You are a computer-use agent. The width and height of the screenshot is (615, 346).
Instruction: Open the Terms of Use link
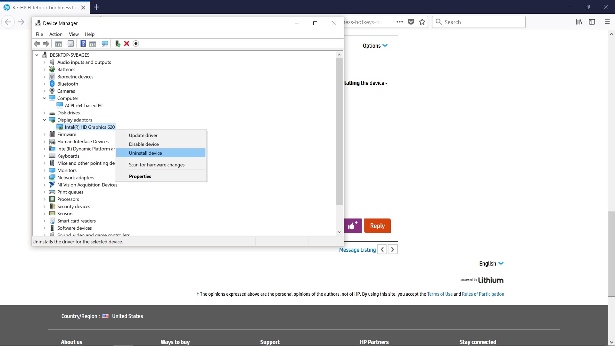point(439,294)
